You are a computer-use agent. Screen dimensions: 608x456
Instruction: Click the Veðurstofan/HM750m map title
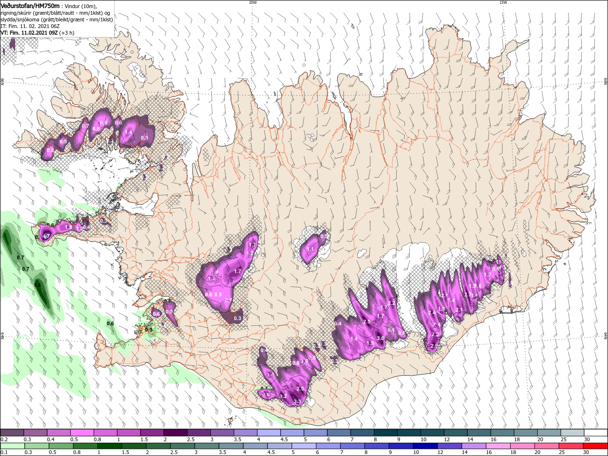tap(30, 5)
